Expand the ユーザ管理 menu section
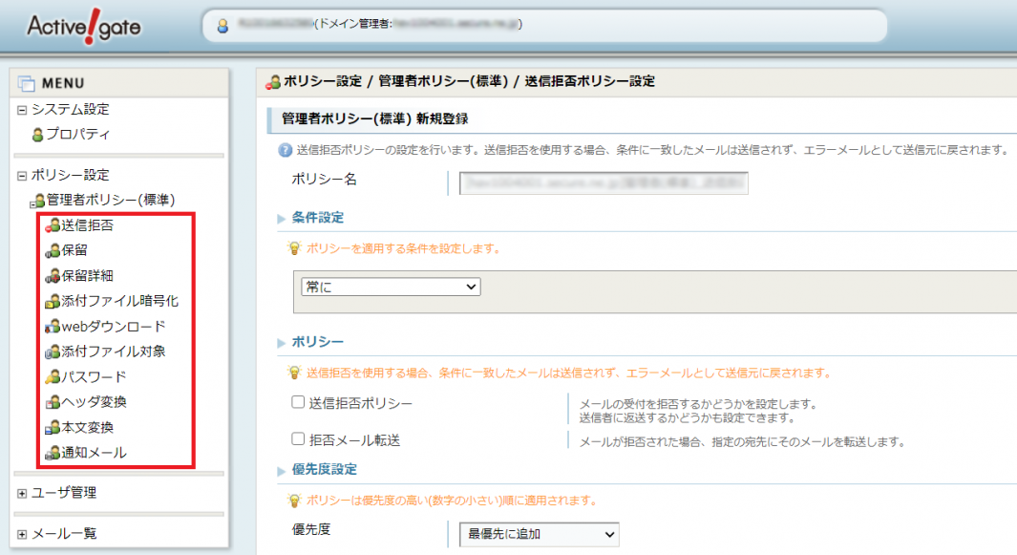Viewport: 1017px width, 555px height. pos(22,494)
